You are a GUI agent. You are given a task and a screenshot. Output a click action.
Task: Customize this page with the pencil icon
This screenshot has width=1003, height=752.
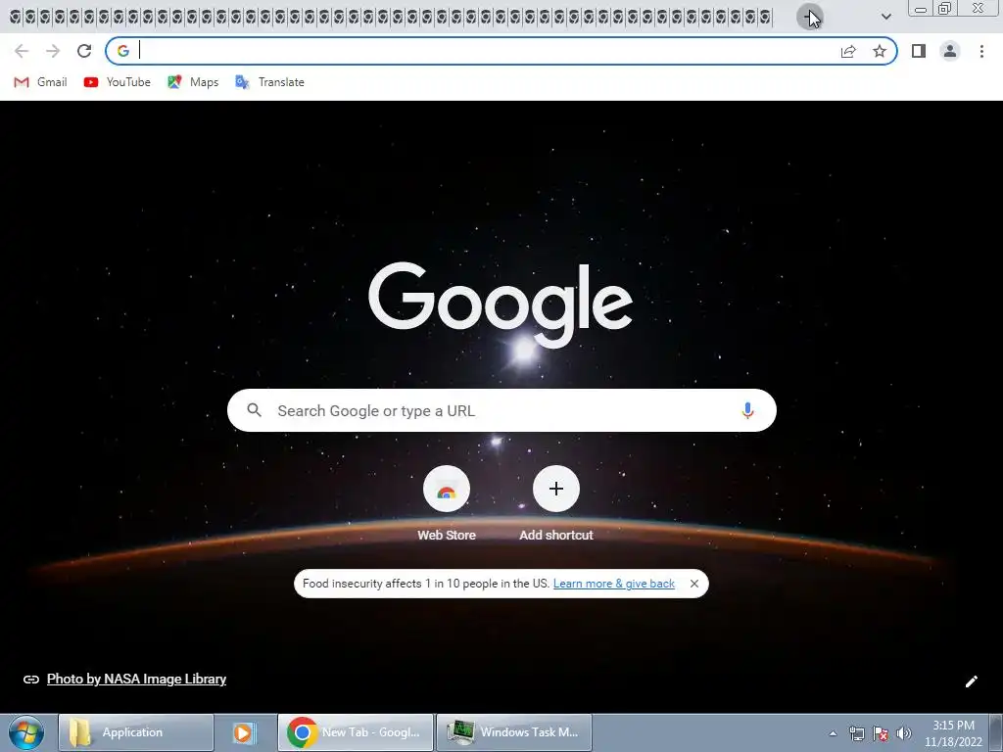971,681
